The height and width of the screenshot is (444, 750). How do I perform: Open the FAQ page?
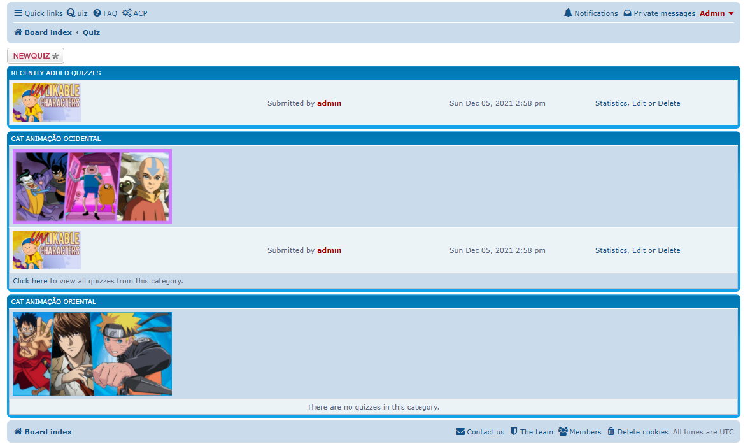click(x=105, y=13)
